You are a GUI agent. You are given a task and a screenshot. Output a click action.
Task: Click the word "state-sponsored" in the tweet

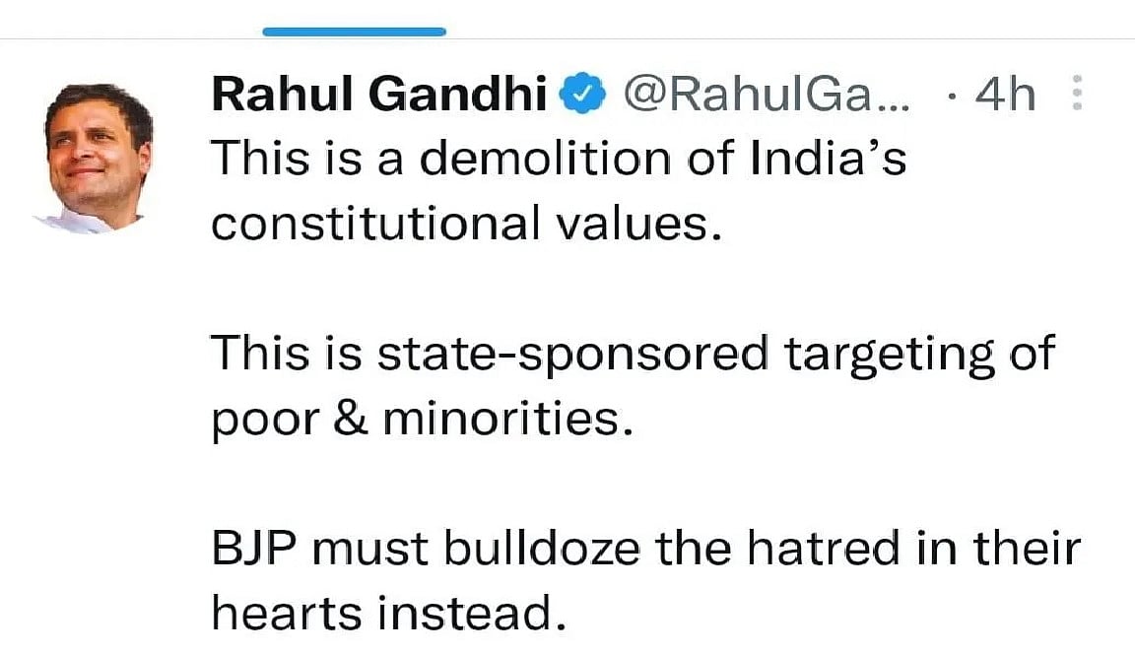pos(571,355)
